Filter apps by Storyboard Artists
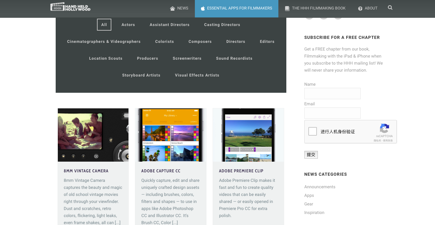Viewport: 435px width, 225px height. point(141,75)
